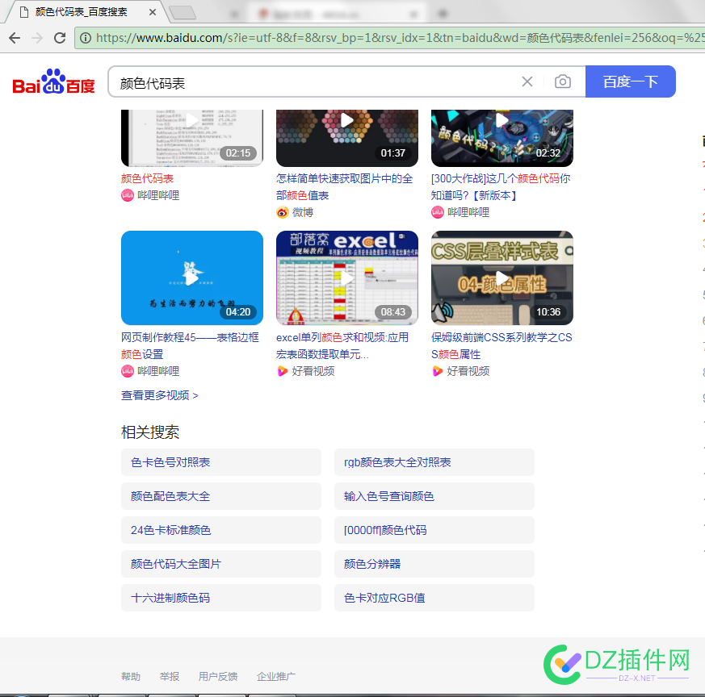Viewport: 705px width, 697px height.
Task: Select related search 色卡色号对照表
Action: pos(221,462)
